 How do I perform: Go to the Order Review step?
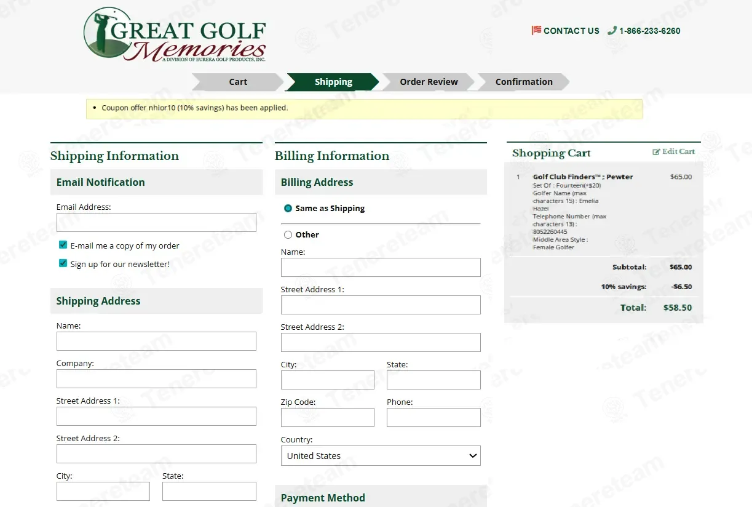[429, 82]
